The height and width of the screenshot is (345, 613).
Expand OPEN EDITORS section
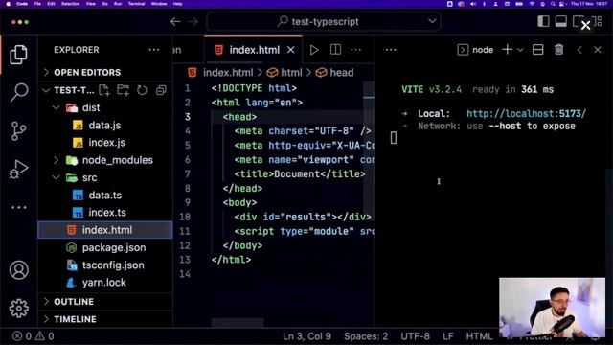(105, 73)
